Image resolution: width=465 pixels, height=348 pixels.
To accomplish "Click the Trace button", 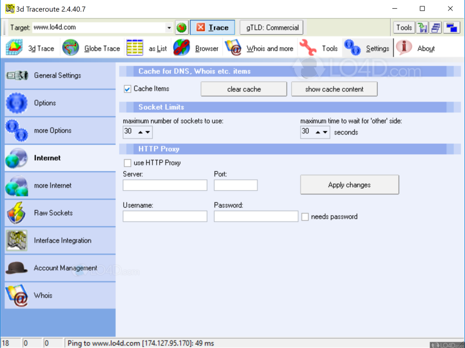I will (x=212, y=27).
